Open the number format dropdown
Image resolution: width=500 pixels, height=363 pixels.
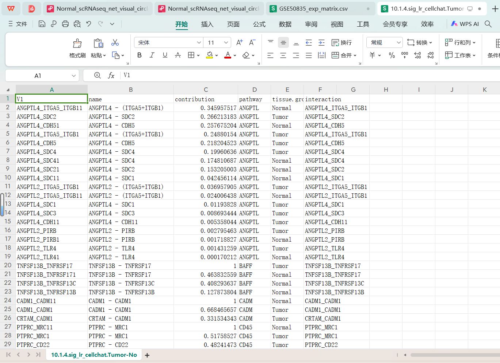click(x=398, y=42)
